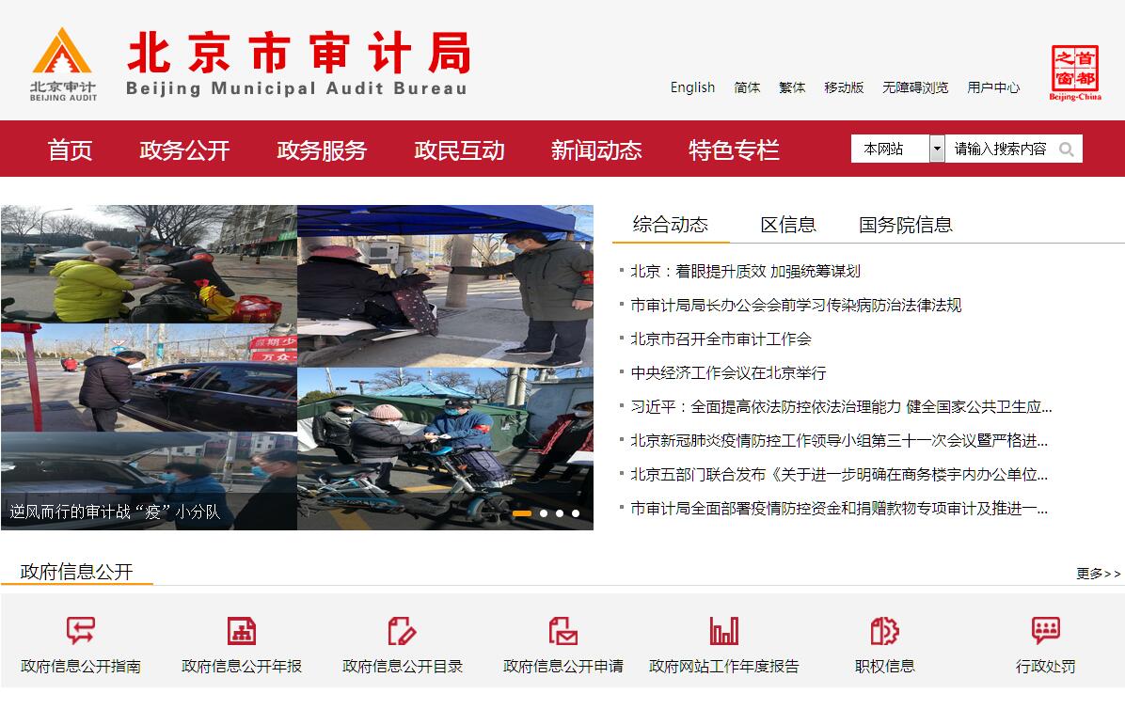Expand the 本网站 search scope dropdown
This screenshot has width=1125, height=725.
click(x=937, y=149)
